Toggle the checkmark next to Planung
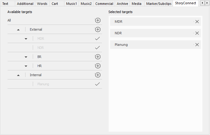Viewport: 210px width, 135px height. click(x=97, y=84)
